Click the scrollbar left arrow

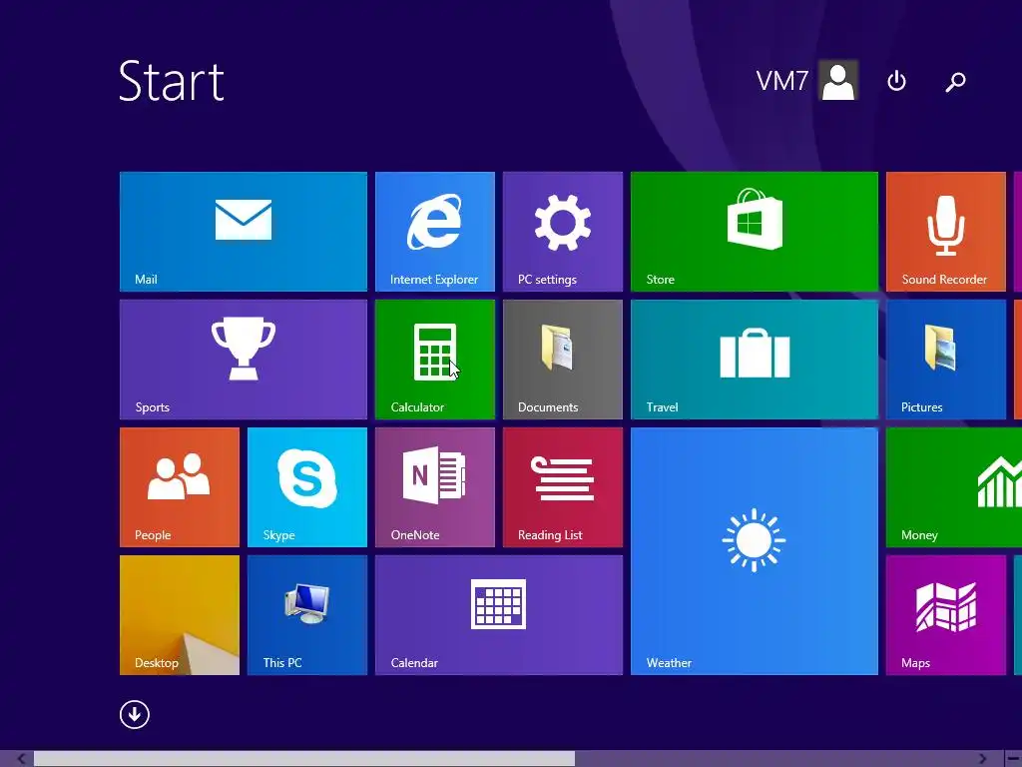[22, 759]
